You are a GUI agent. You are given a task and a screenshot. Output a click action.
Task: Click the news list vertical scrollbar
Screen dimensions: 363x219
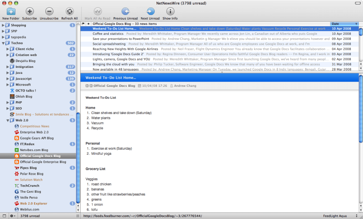coord(361,32)
